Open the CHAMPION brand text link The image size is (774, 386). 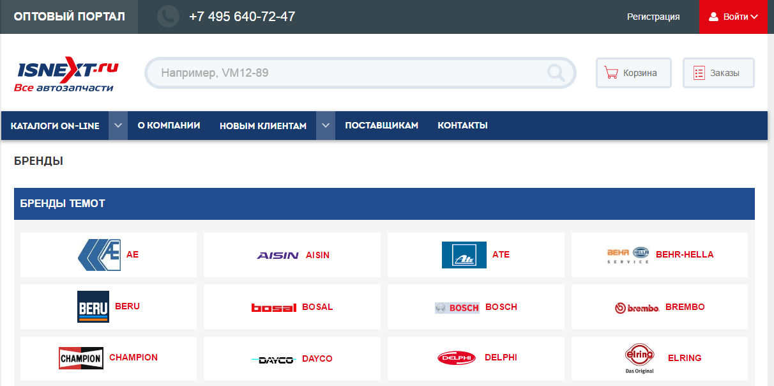coord(133,357)
